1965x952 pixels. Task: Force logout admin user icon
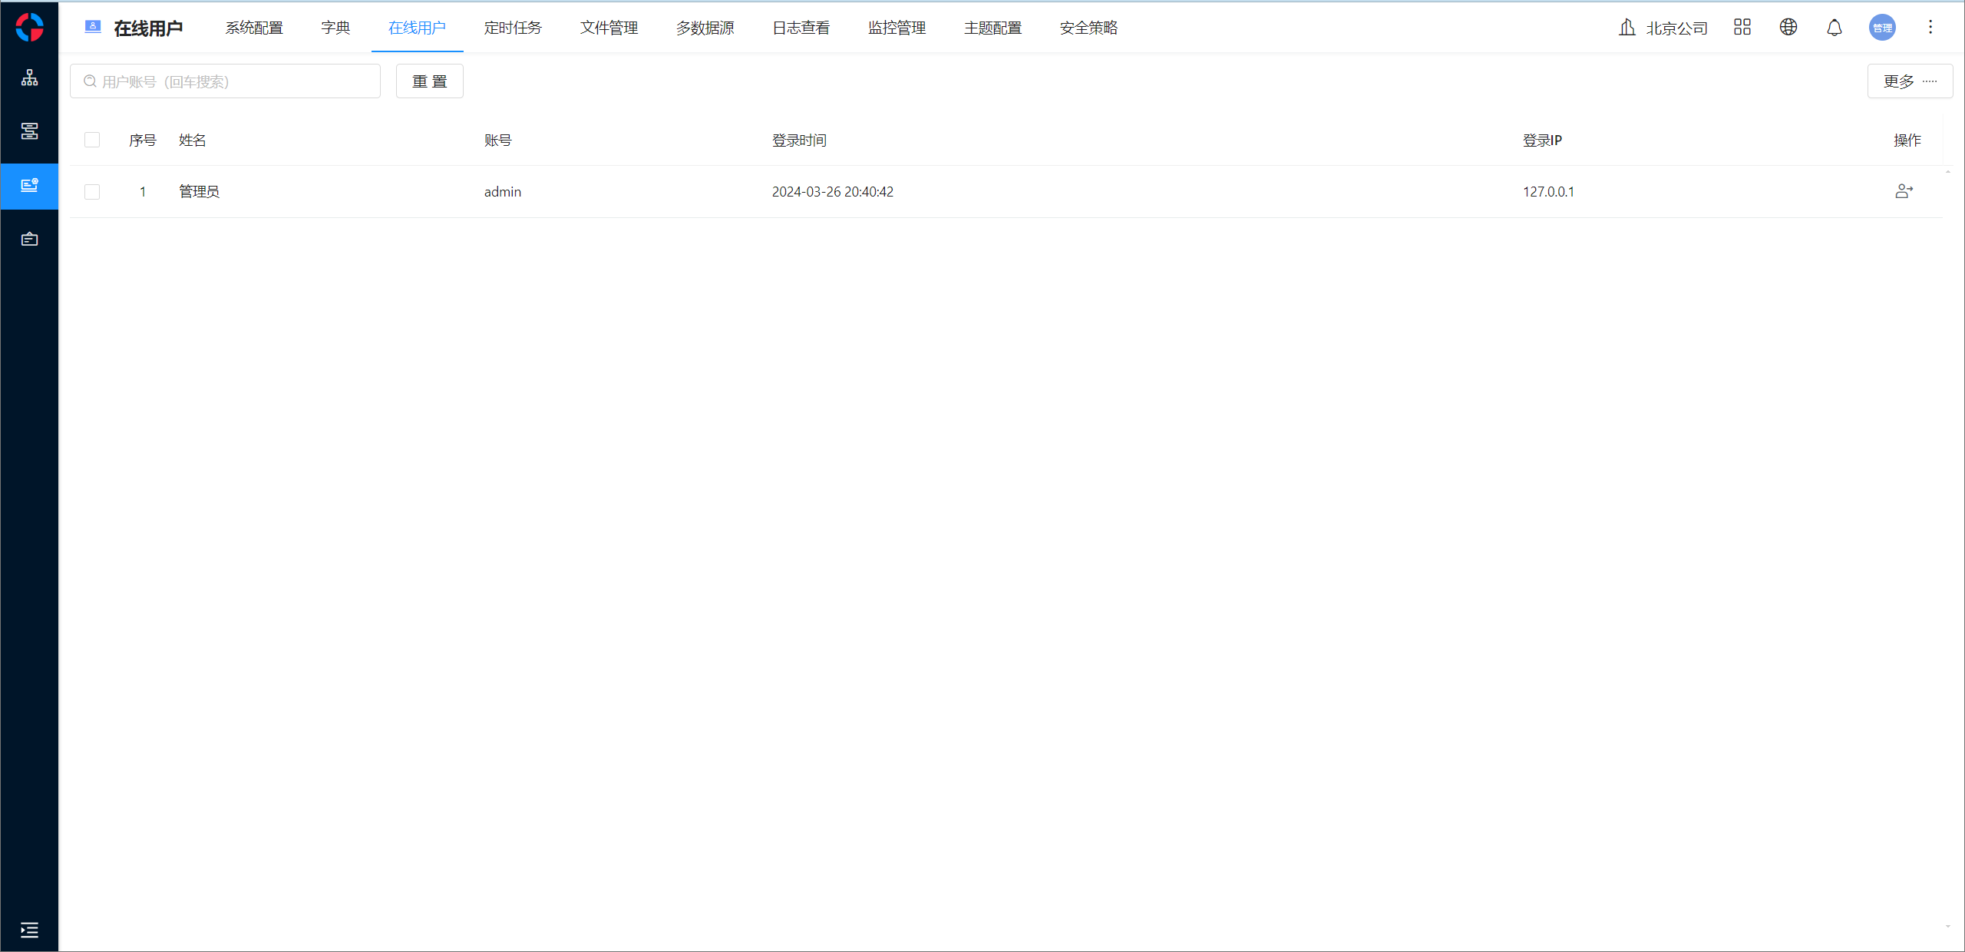1904,191
